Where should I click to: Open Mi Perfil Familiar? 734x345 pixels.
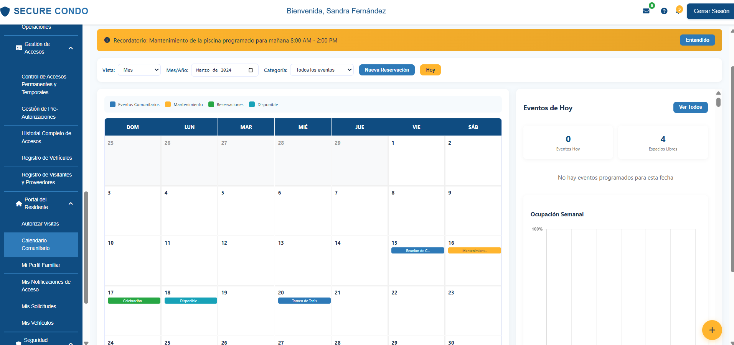41,265
